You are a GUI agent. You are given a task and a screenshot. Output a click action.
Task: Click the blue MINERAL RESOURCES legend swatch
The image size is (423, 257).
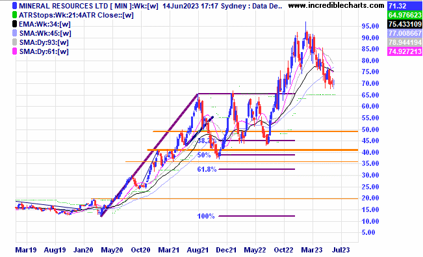pos(14,6)
